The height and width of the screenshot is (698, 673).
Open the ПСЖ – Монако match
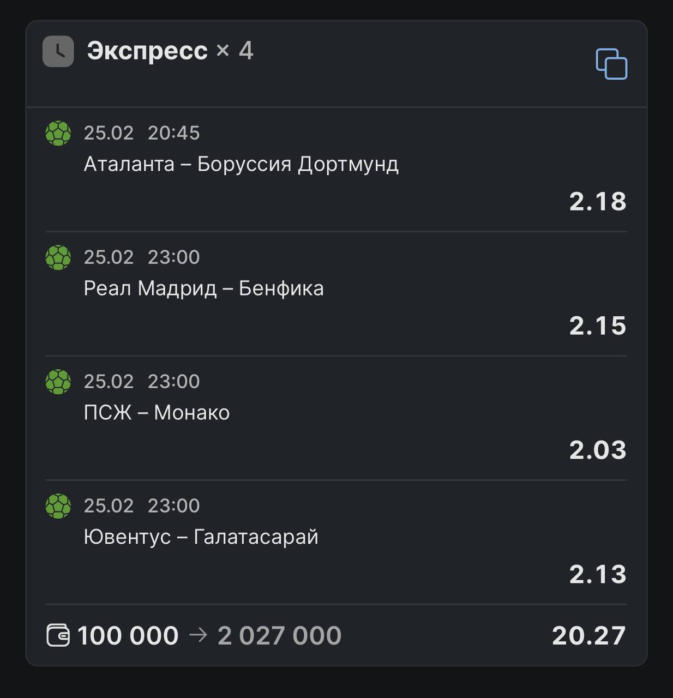[x=157, y=413]
